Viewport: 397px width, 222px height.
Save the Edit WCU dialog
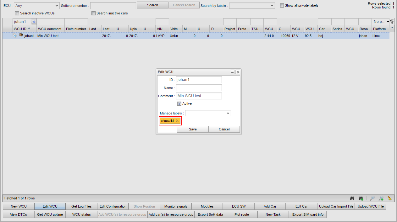pyautogui.click(x=193, y=129)
